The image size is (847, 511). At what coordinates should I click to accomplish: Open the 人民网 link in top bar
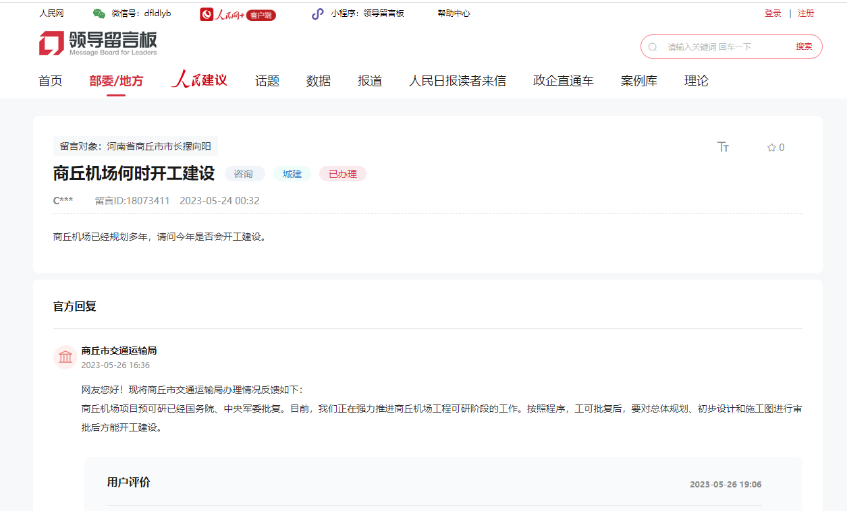(x=51, y=13)
